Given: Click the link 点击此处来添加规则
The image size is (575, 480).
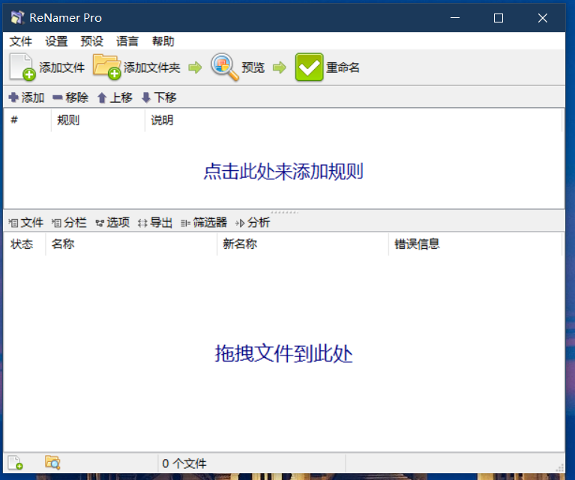Looking at the screenshot, I should (283, 172).
